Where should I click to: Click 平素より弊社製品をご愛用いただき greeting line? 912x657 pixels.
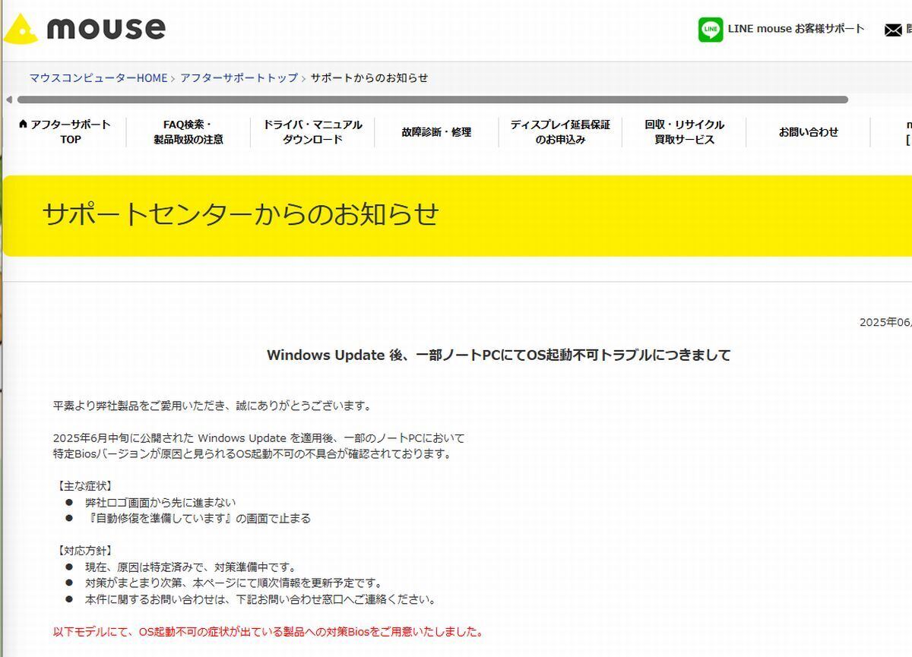212,406
